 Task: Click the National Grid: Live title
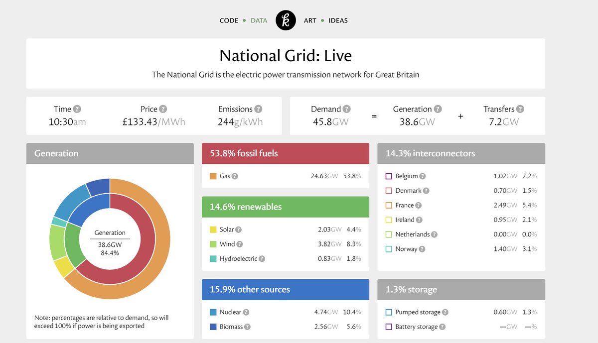tap(286, 55)
